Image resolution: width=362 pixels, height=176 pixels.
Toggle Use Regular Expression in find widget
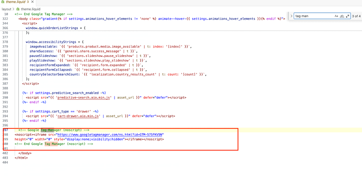tap(347, 16)
